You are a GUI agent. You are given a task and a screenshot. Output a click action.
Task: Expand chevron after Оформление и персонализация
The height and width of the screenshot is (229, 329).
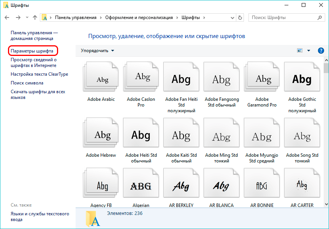click(177, 17)
